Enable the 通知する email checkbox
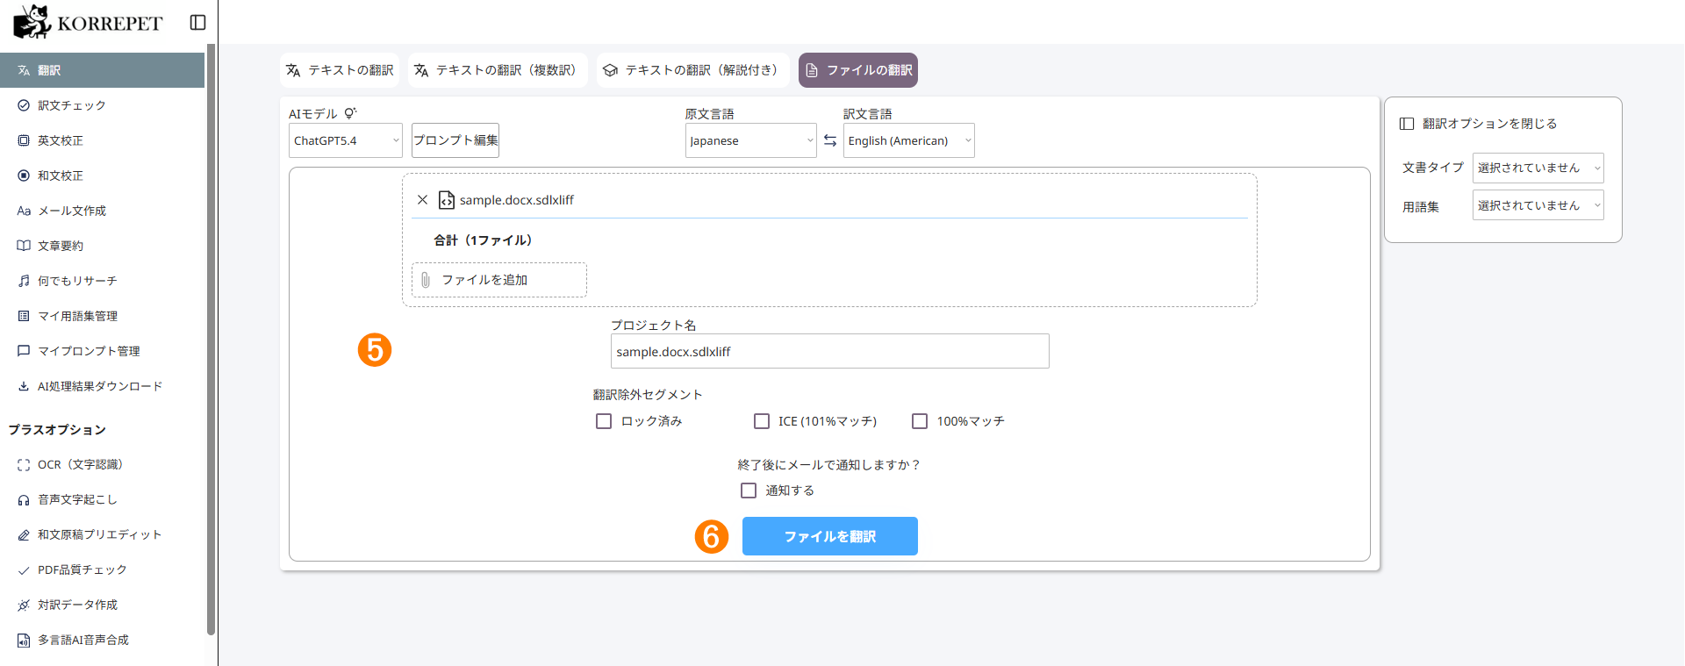 749,491
